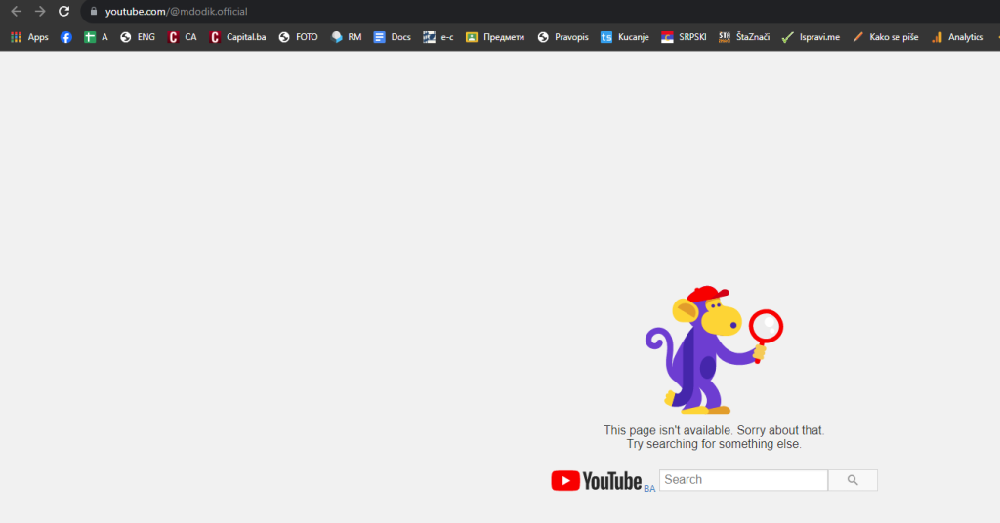This screenshot has width=1000, height=523.
Task: Click the browser forward arrow
Action: point(40,12)
